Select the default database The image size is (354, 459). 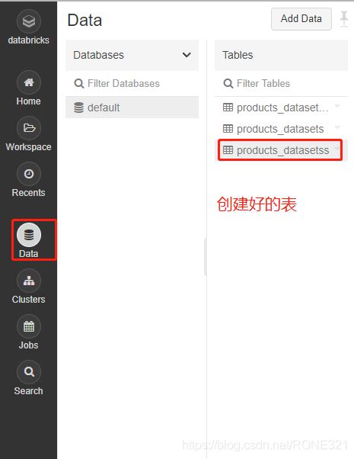coord(132,108)
